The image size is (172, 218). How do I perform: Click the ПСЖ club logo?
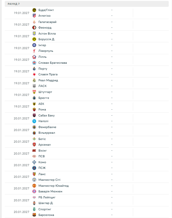tap(34, 168)
